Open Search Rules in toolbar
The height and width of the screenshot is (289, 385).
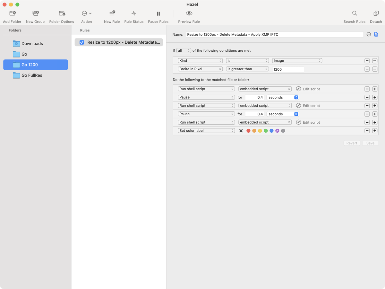355,13
